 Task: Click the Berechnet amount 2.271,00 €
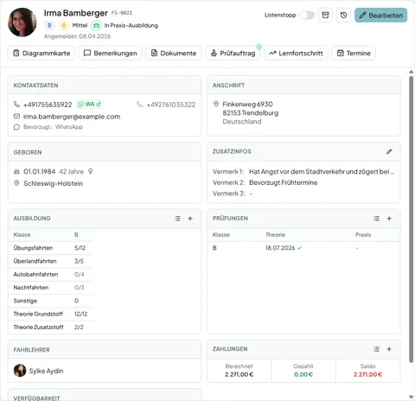(x=239, y=374)
